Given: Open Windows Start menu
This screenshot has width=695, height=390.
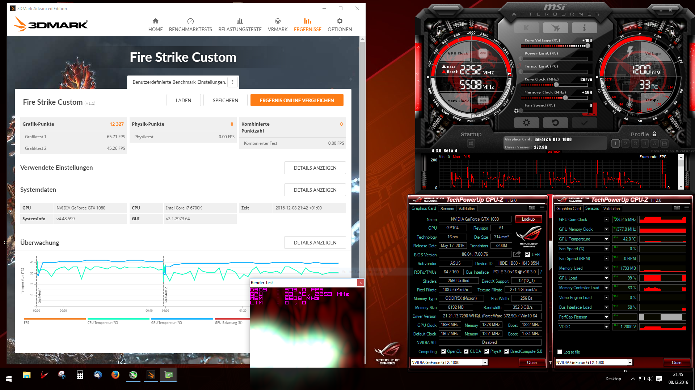Looking at the screenshot, I should click(x=9, y=379).
